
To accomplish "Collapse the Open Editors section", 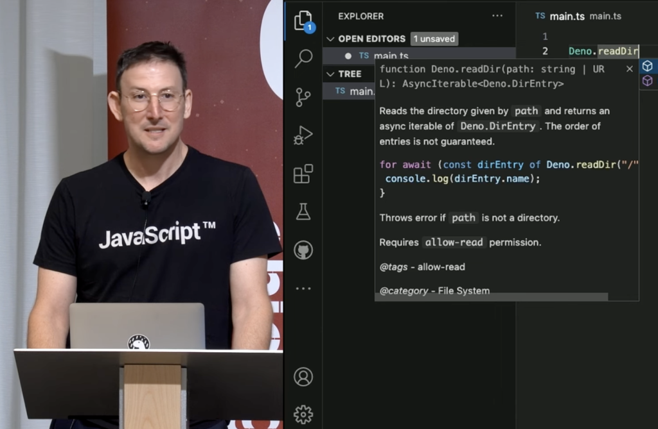I will coord(330,39).
